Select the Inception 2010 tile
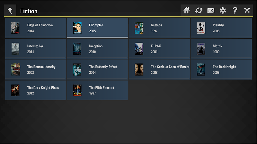257x144 pixels. tap(98, 49)
